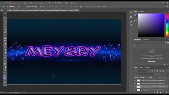Toggle Quick Mask mode icon

coord(5,82)
